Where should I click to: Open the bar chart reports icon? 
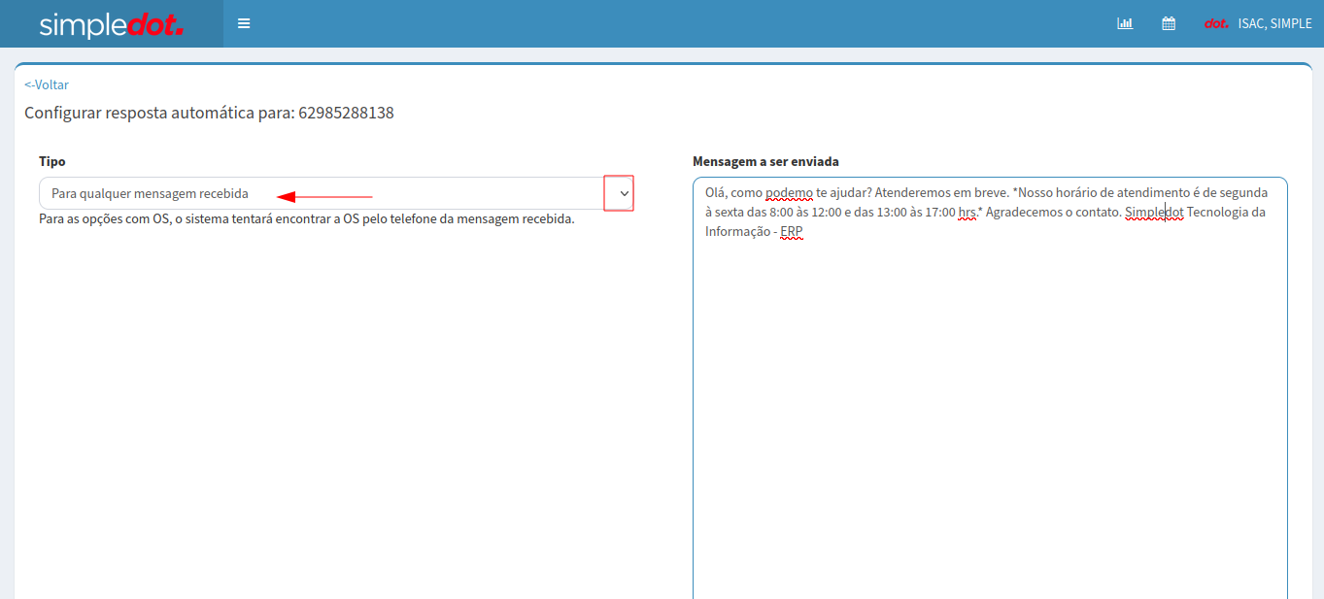[x=1125, y=23]
